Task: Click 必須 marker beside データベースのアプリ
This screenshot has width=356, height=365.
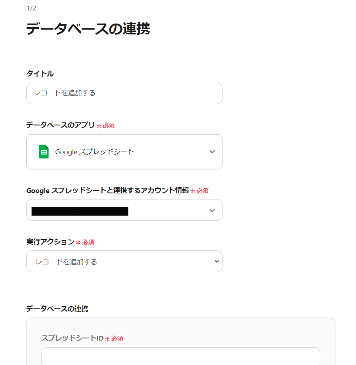Action: [x=109, y=125]
